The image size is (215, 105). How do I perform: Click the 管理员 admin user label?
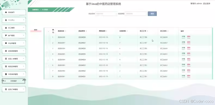196,4
